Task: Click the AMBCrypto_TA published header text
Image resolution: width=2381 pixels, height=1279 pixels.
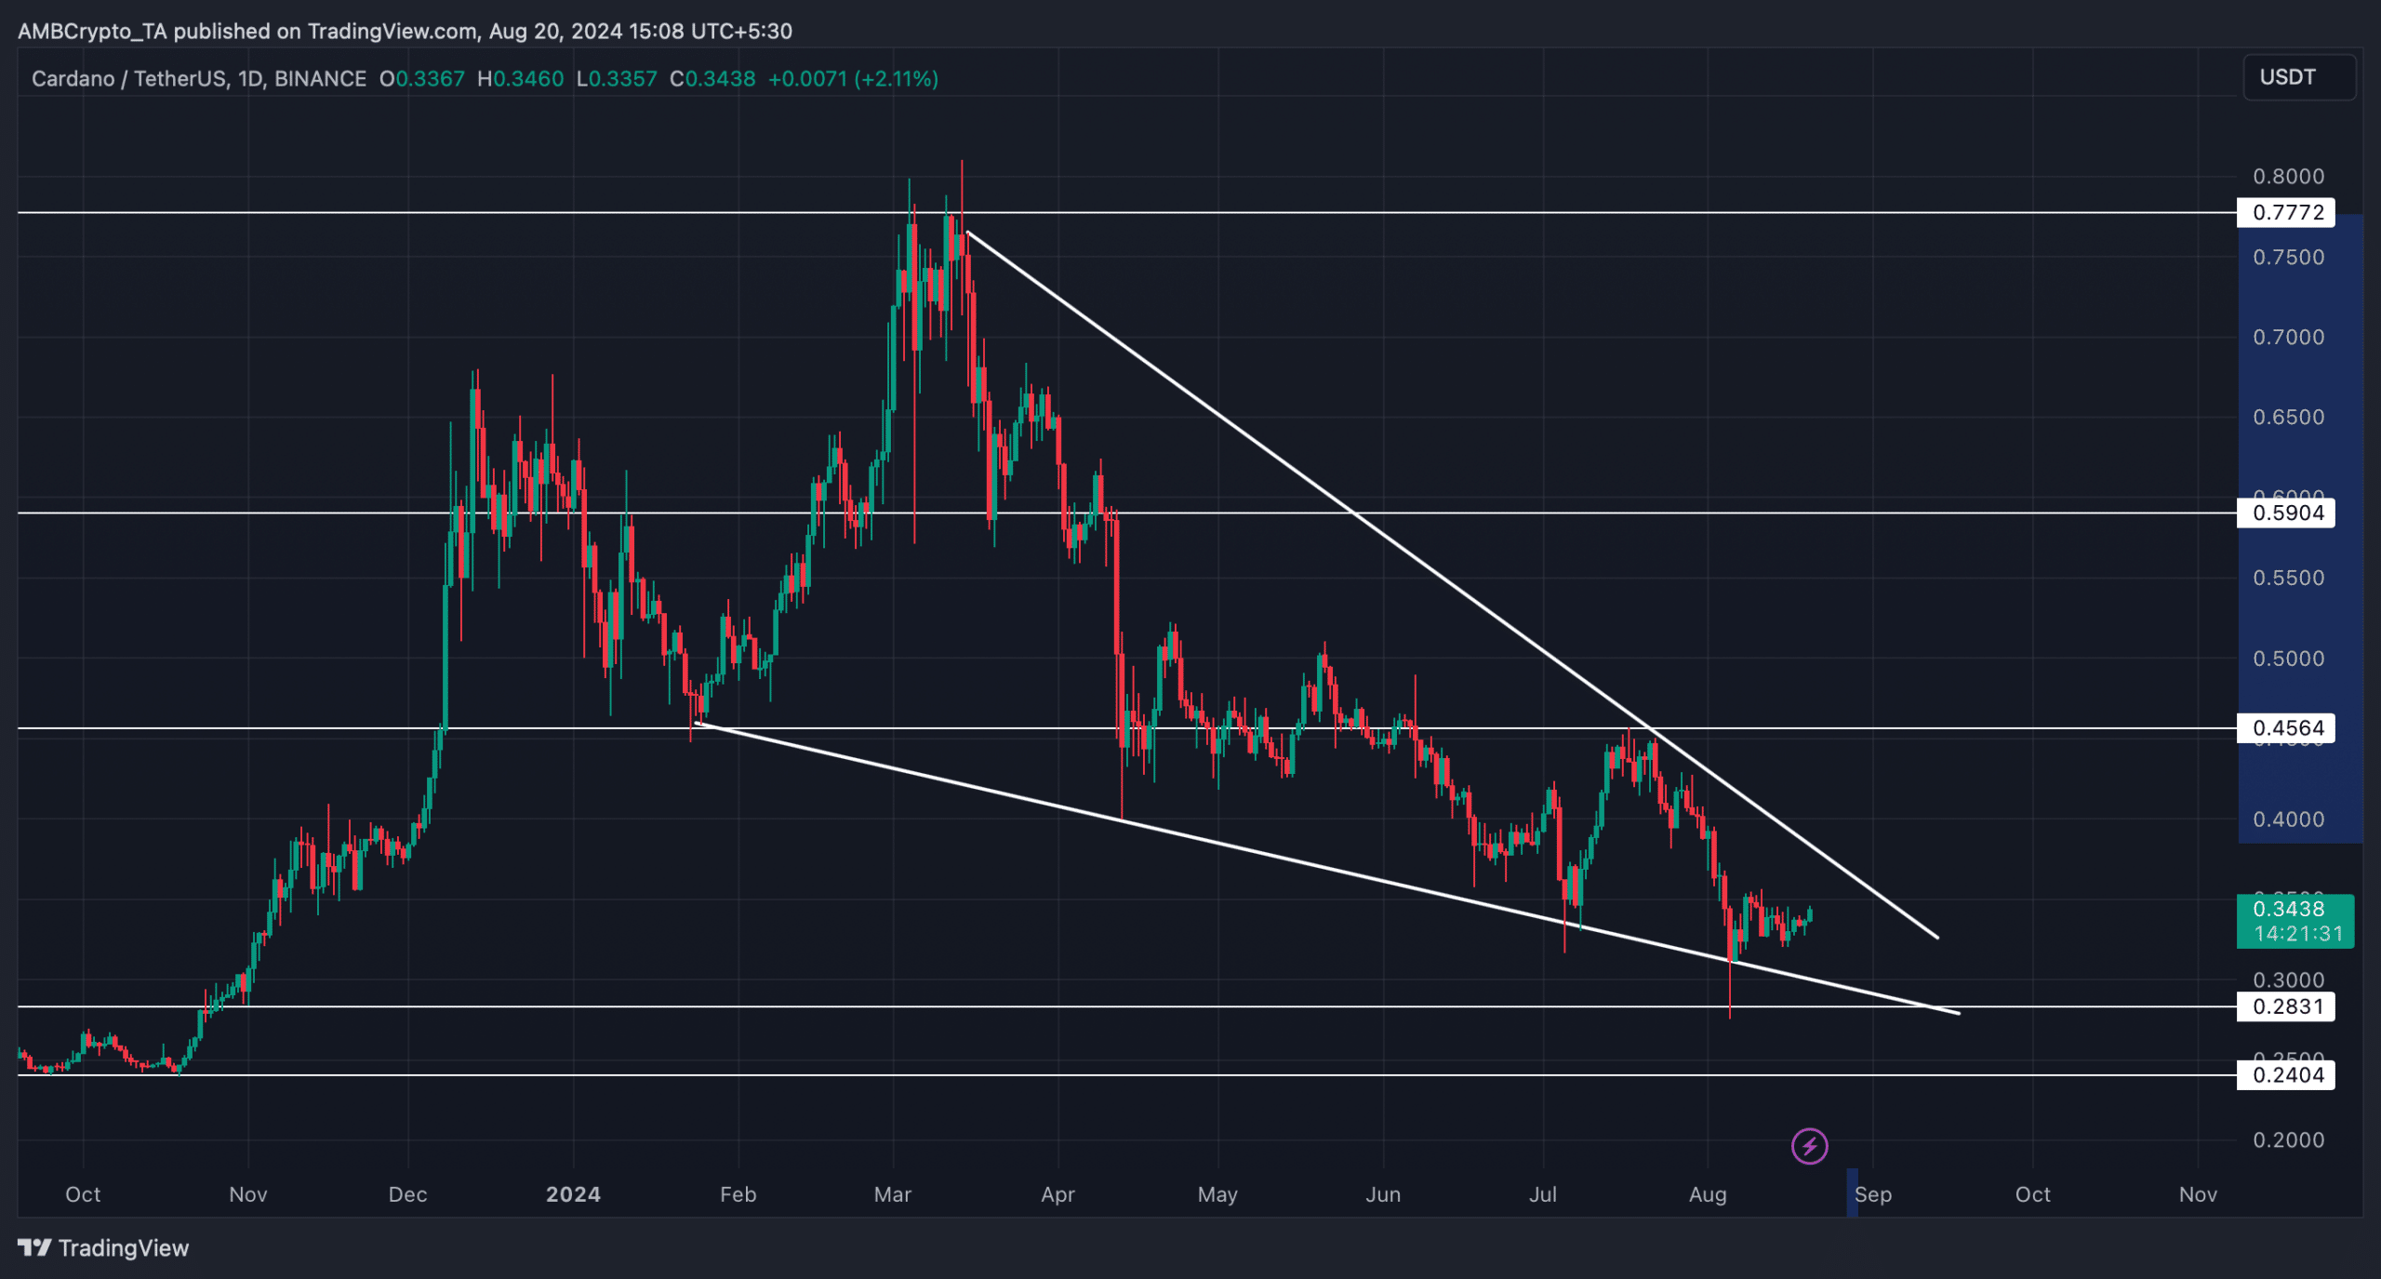Action: (x=406, y=31)
